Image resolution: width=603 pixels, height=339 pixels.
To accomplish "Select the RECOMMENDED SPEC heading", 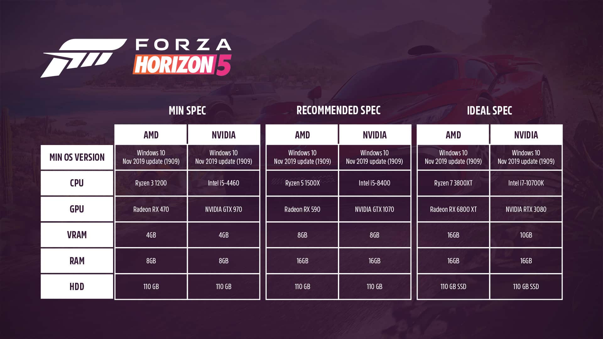I will [338, 110].
